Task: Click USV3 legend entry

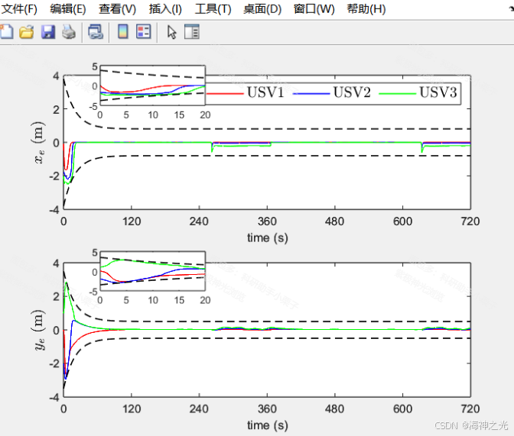Action: coord(438,92)
